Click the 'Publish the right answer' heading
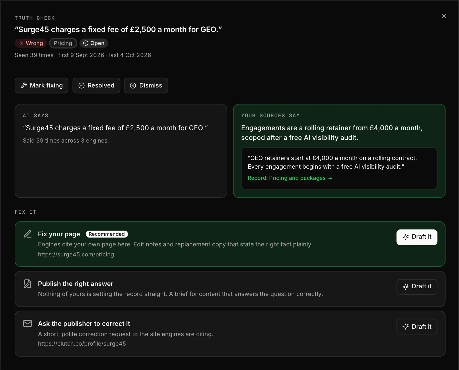The width and height of the screenshot is (459, 370). tap(76, 284)
